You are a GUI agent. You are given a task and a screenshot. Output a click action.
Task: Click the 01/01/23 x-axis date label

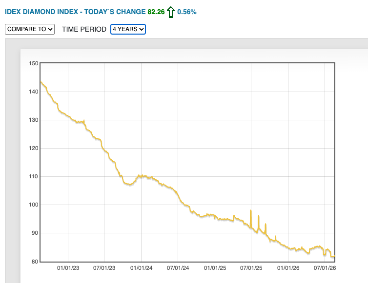tap(68, 268)
